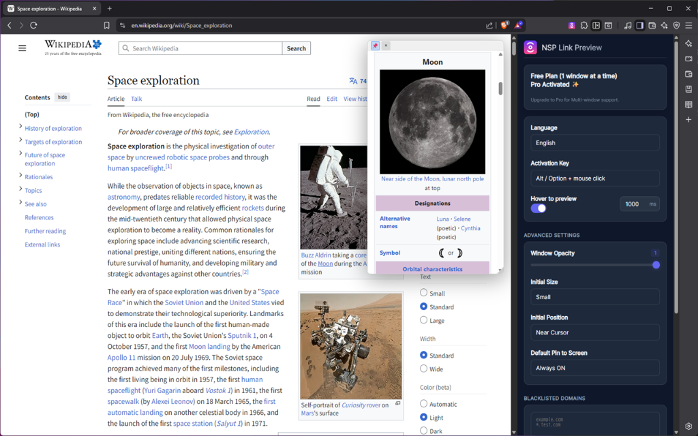Expand History of exploration contents section
The image size is (698, 436).
point(20,127)
